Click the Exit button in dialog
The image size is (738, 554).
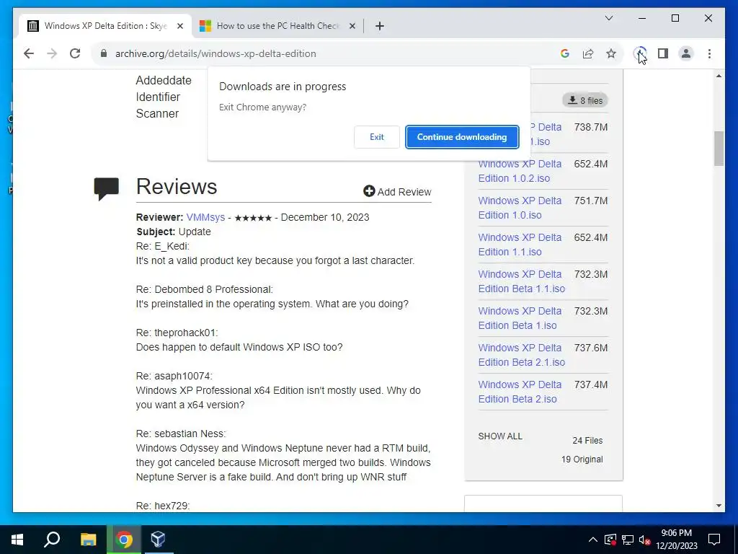coord(376,137)
